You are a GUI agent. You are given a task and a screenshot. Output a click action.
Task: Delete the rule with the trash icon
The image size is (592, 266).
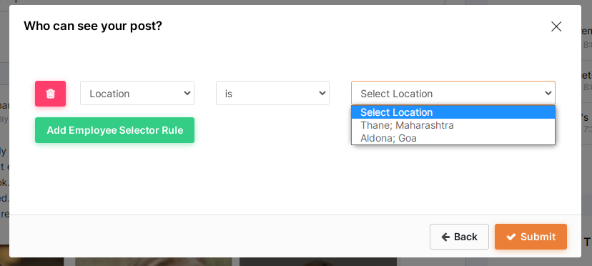pos(50,94)
